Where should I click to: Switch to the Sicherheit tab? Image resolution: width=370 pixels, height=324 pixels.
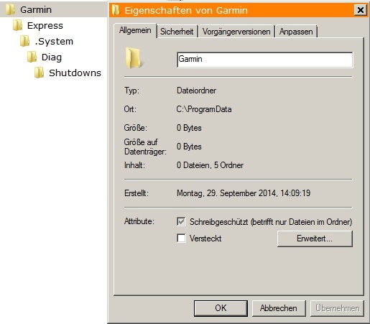click(x=177, y=32)
